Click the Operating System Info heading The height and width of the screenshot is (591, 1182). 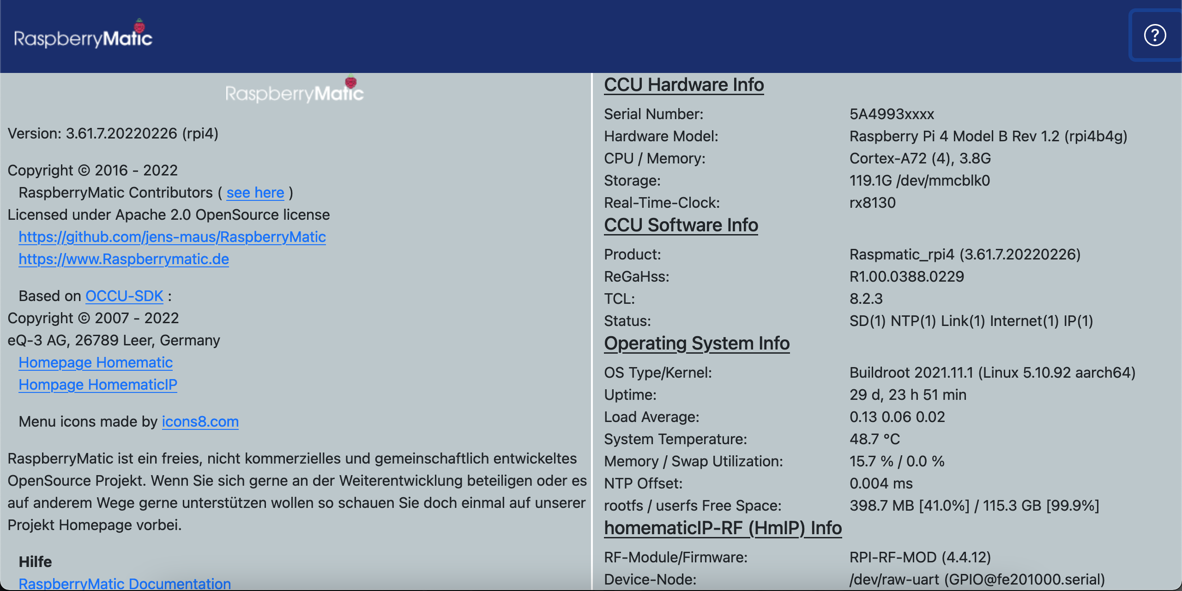tap(697, 343)
